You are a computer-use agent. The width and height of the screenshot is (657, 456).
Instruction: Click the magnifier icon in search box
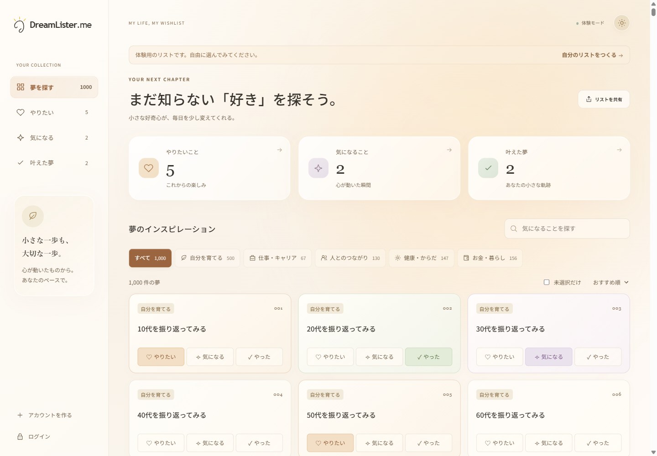tap(514, 228)
